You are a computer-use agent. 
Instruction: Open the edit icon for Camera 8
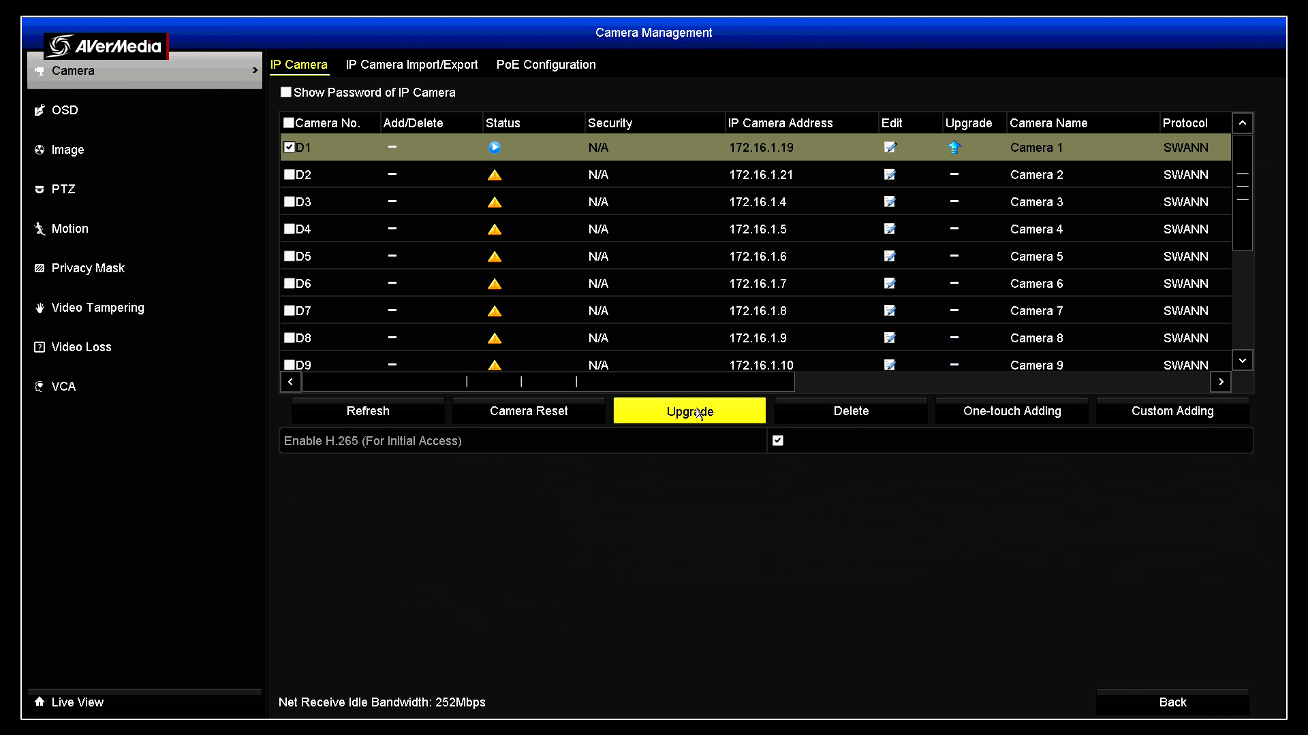(890, 338)
